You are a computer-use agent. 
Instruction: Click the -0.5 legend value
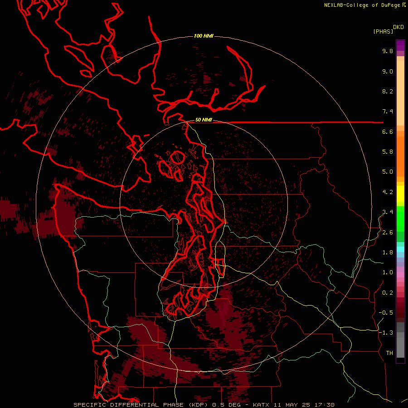point(386,313)
